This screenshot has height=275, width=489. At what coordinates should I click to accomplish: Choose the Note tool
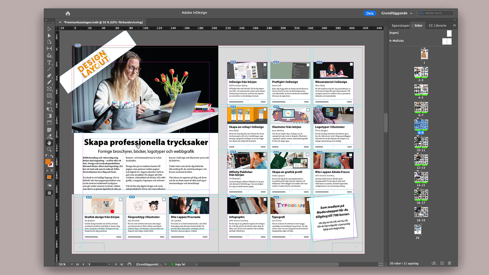[49, 130]
